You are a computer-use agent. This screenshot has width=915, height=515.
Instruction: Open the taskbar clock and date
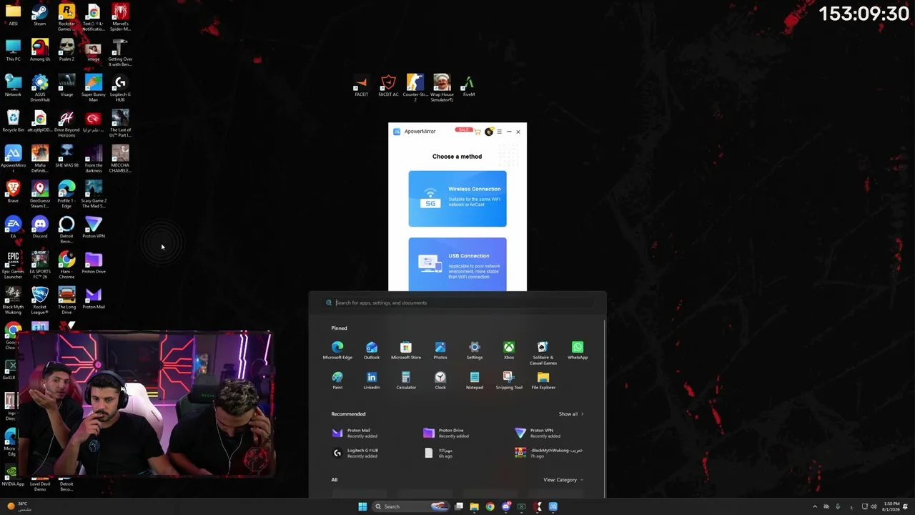[x=891, y=506]
